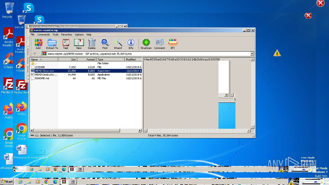
Task: Open the Extract To tool
Action: point(52,44)
